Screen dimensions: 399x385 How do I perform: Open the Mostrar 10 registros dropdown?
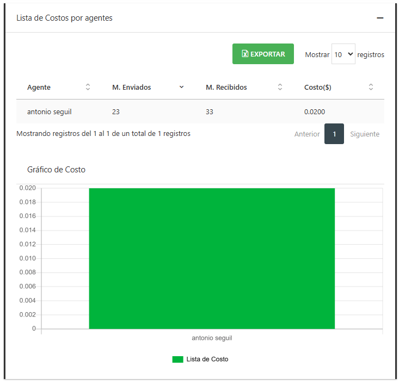click(343, 54)
